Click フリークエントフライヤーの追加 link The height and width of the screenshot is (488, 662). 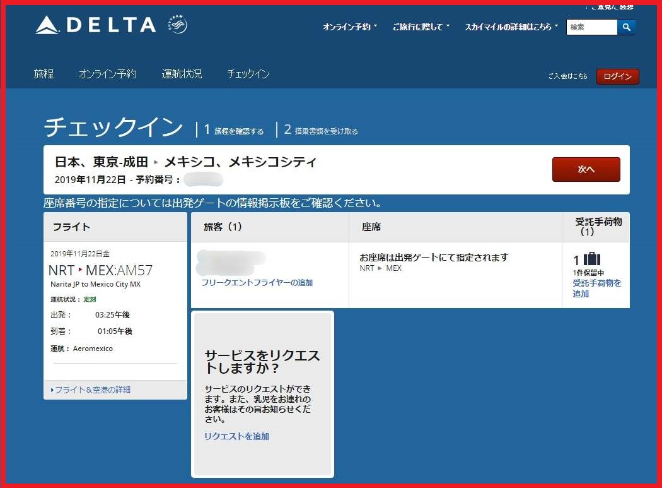point(257,282)
